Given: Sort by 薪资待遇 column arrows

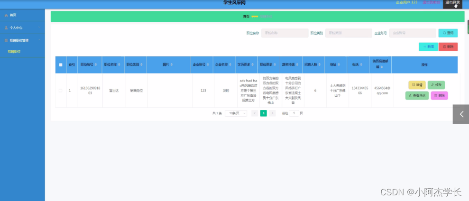Looking at the screenshot, I should tap(298, 64).
